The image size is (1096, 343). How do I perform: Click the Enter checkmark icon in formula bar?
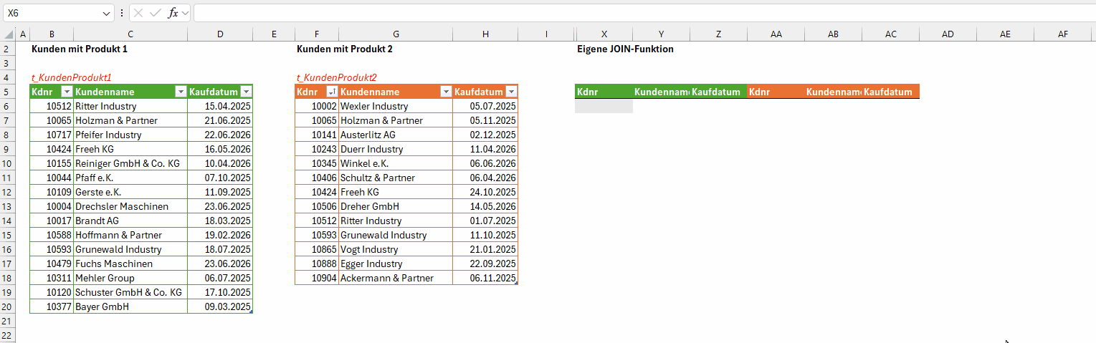[x=156, y=13]
